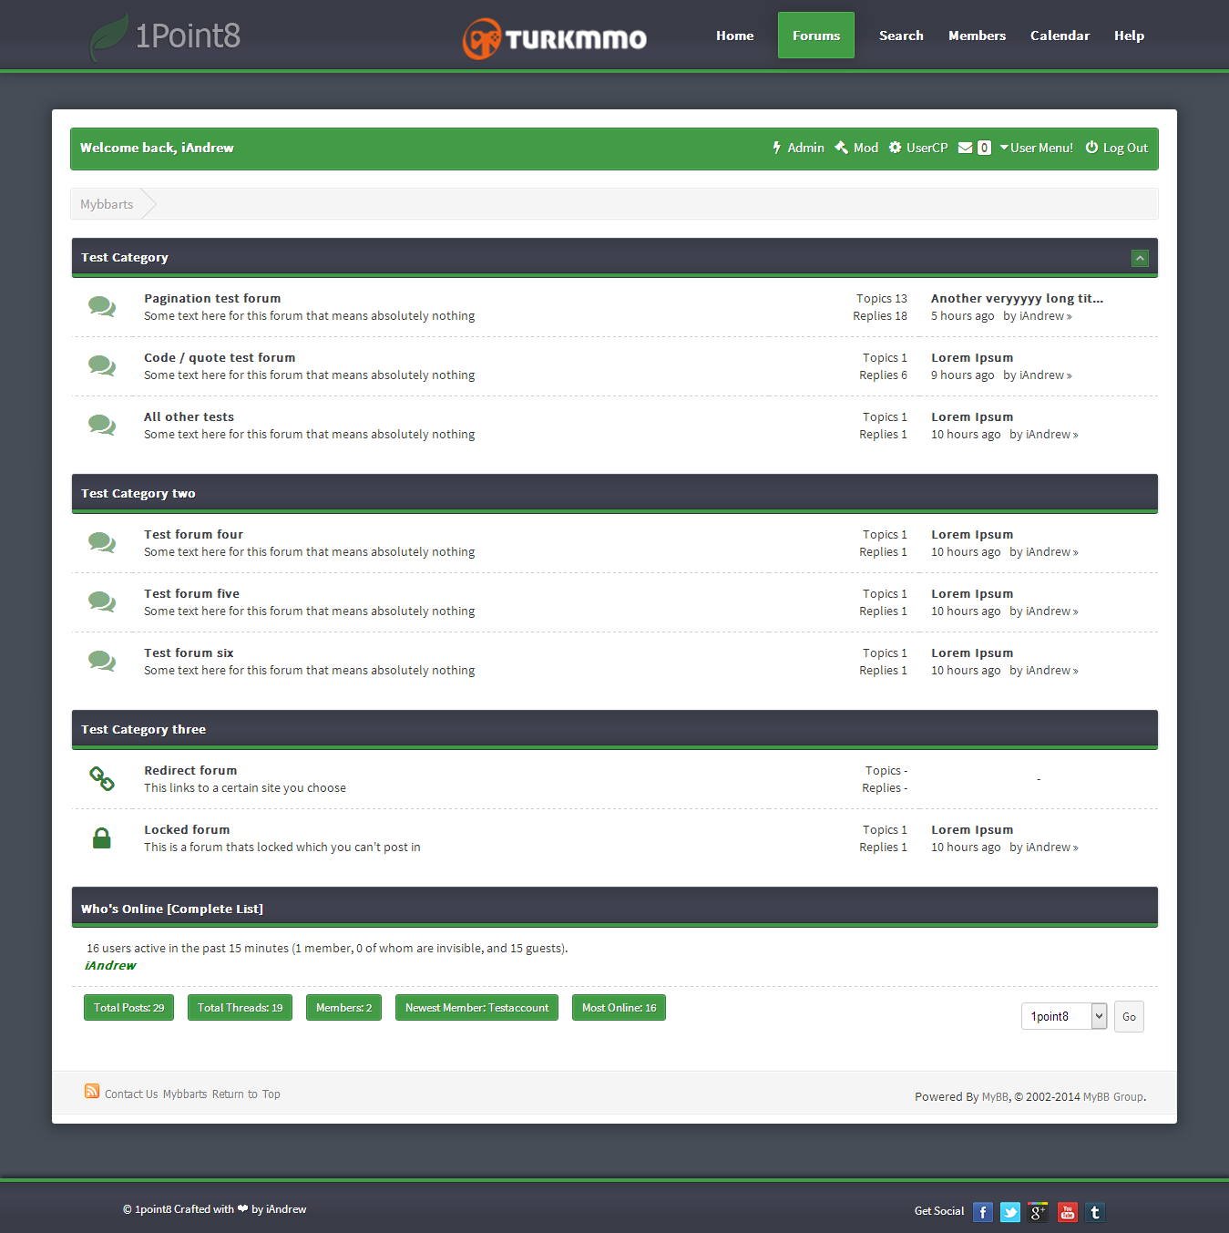
Task: Go to Home in navigation
Action: 735,36
